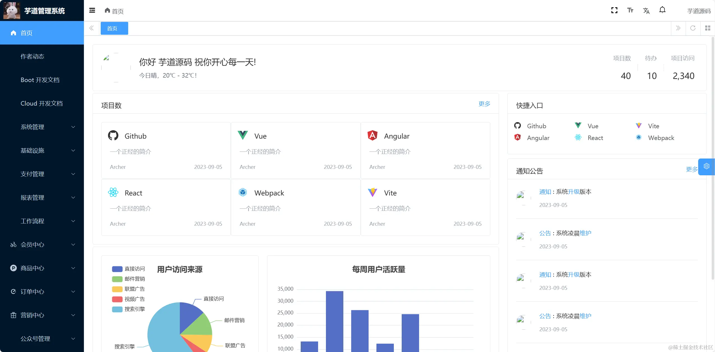Open the tab grid menu icon

708,28
